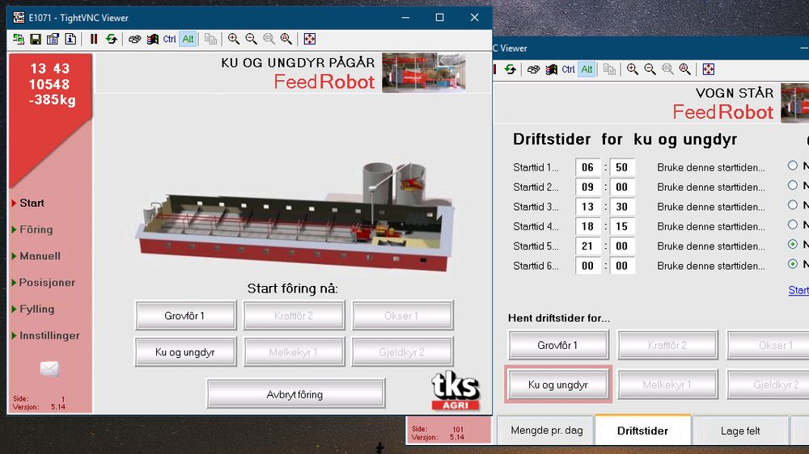
Task: Click Zoom auto icon in E1071 viewer
Action: click(x=286, y=39)
